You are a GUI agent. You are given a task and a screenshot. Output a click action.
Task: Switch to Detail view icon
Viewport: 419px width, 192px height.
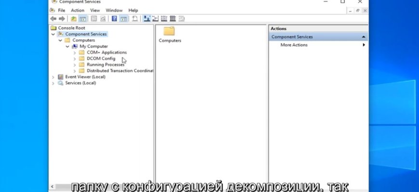click(x=172, y=19)
